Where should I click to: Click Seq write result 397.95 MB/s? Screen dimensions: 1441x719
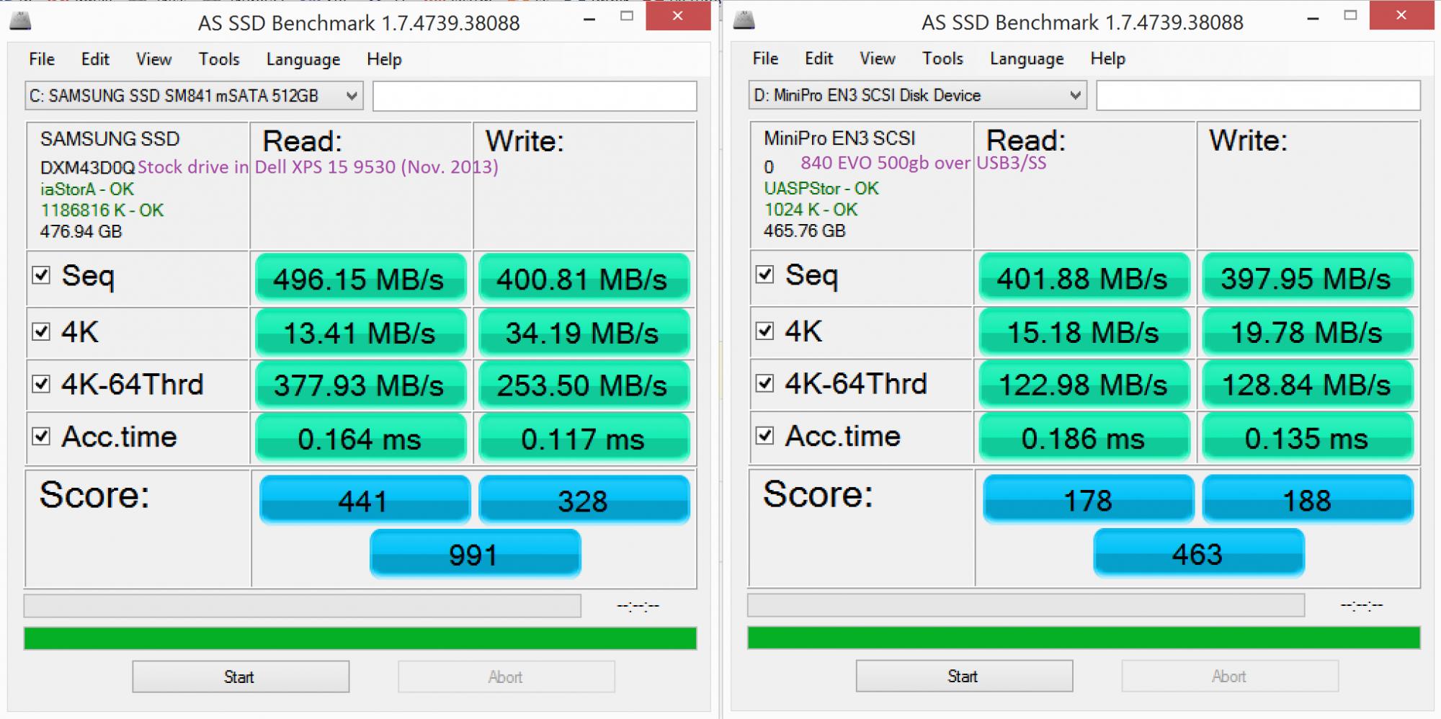click(1308, 277)
